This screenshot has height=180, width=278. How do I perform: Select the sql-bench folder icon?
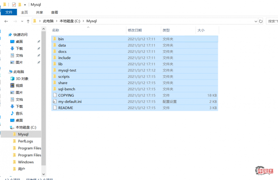click(x=55, y=89)
